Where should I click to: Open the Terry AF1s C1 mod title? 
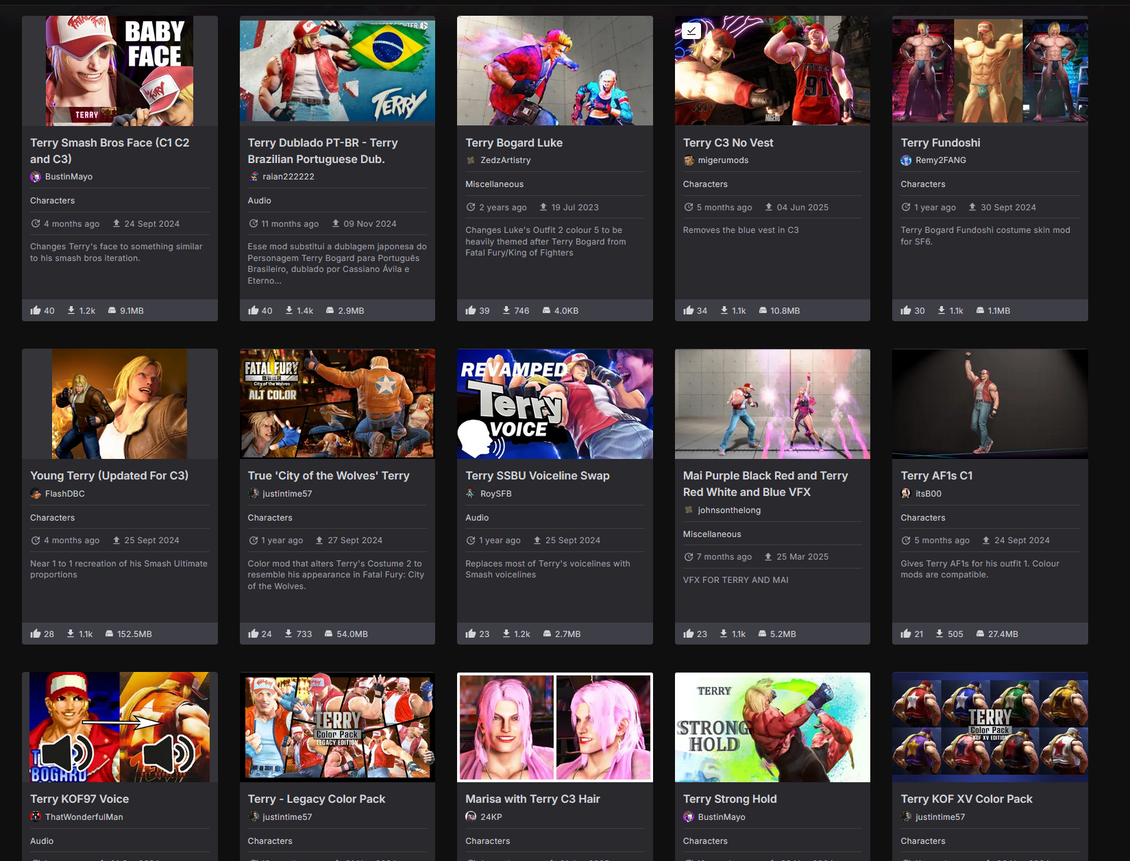pos(936,475)
